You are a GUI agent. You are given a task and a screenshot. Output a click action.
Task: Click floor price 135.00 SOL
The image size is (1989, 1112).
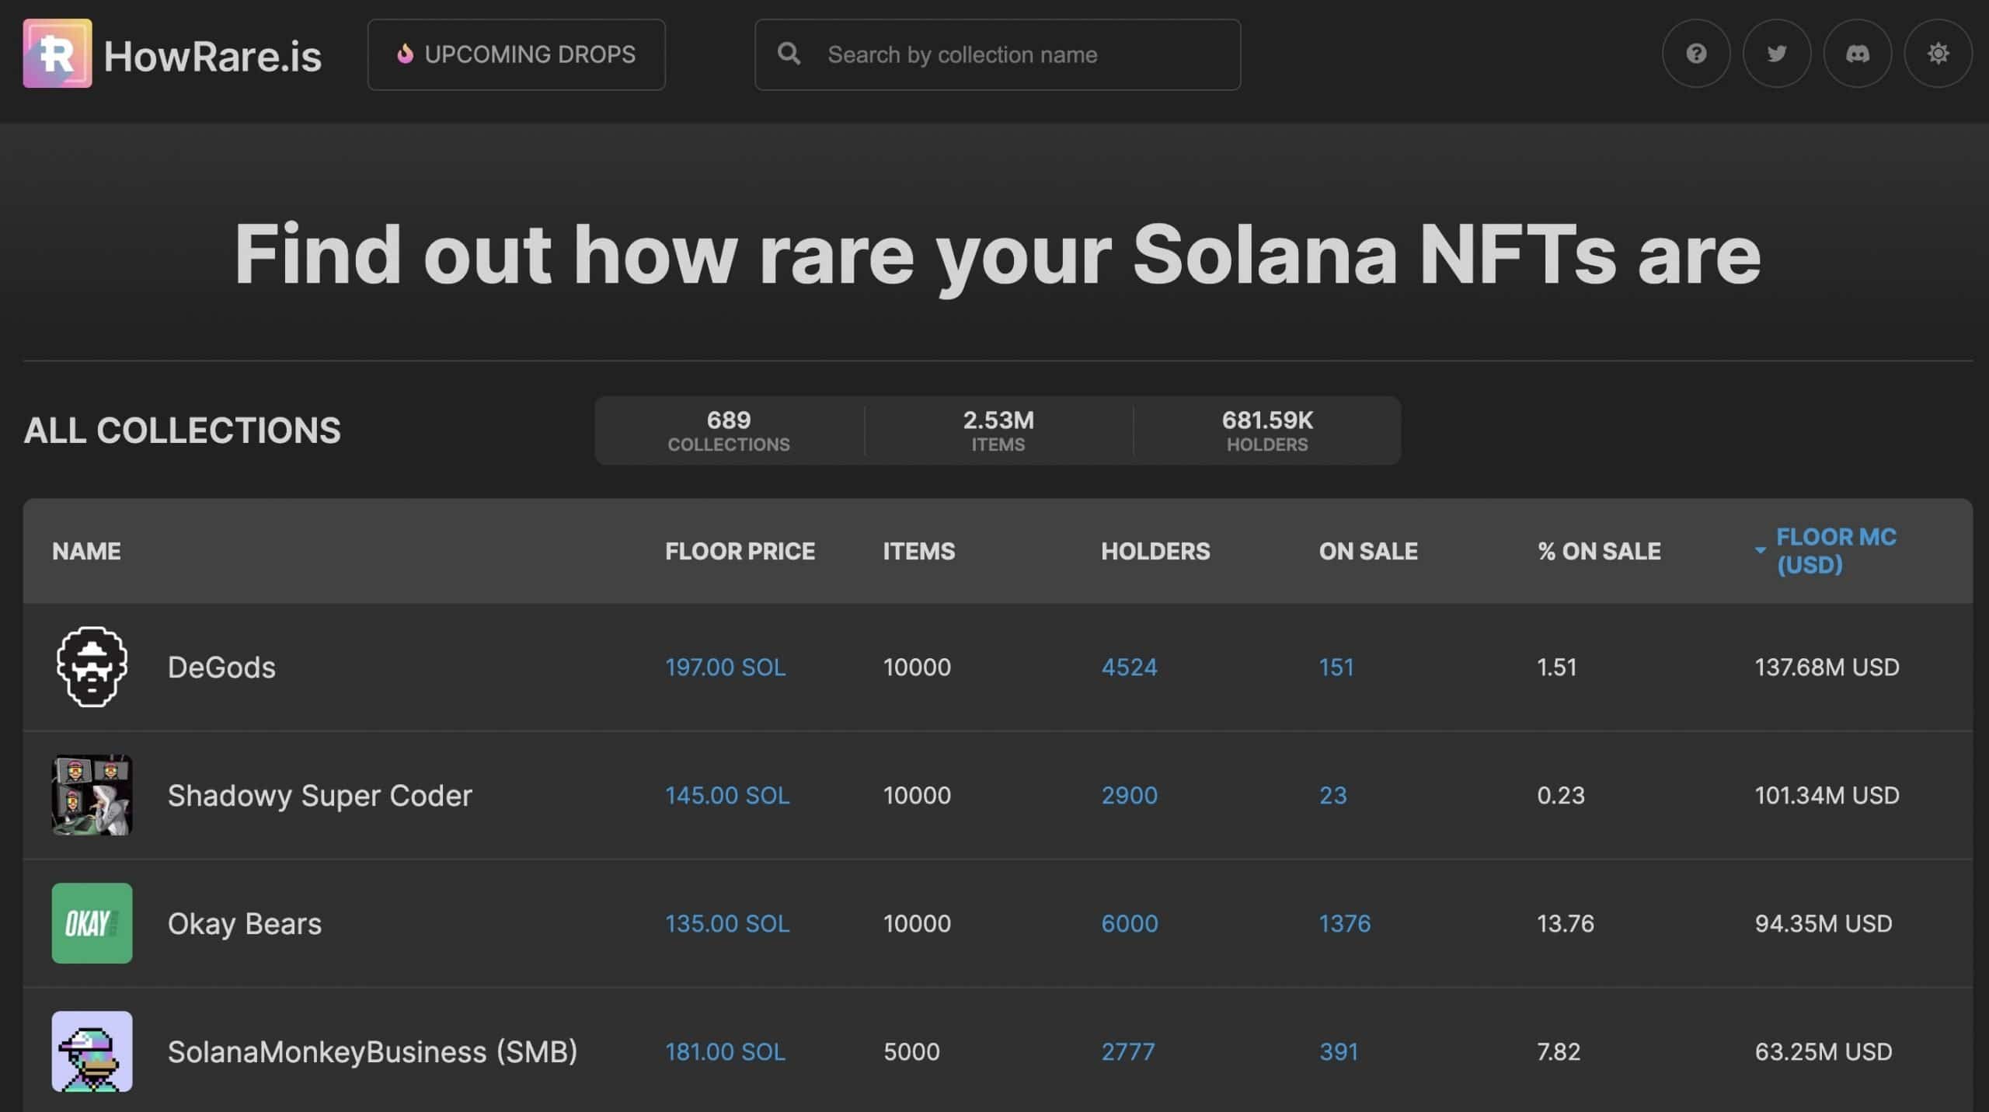coord(727,924)
